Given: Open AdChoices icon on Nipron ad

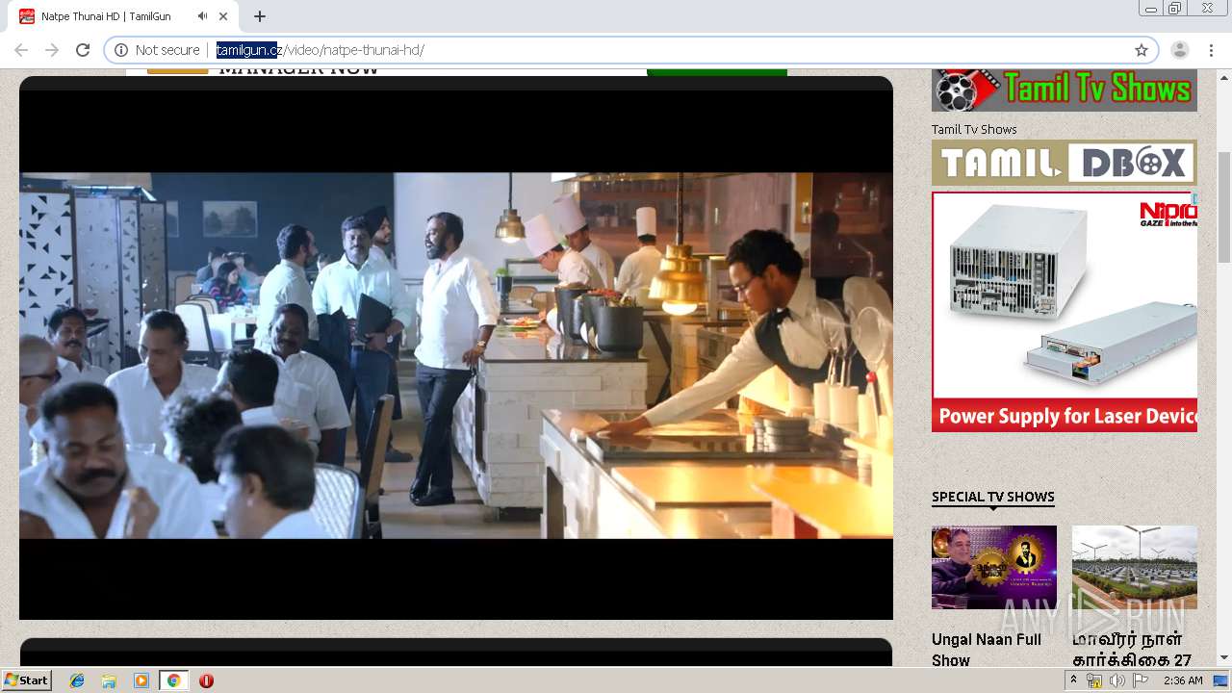Looking at the screenshot, I should pyautogui.click(x=1194, y=197).
